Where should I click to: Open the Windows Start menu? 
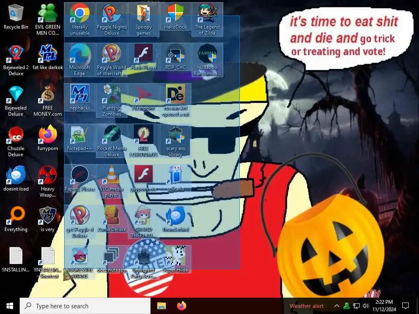click(10, 306)
